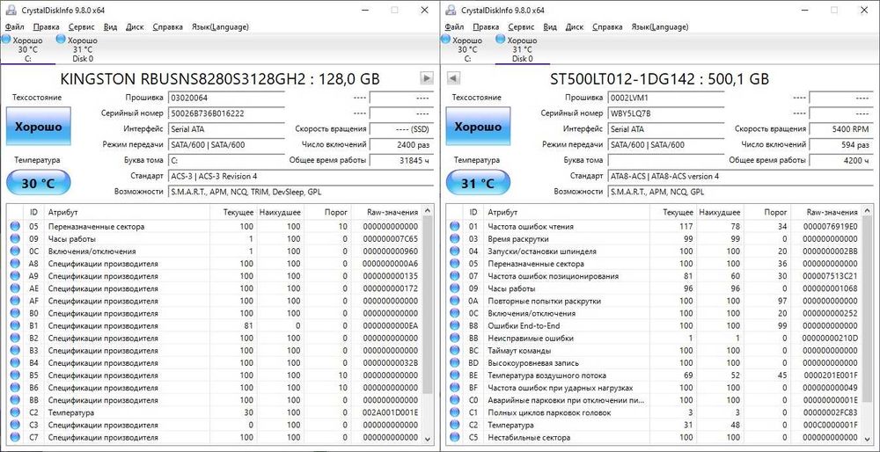Click status icon of row 0C Включения/отключения, KINGSTON
This screenshot has height=452, width=880.
coord(15,252)
